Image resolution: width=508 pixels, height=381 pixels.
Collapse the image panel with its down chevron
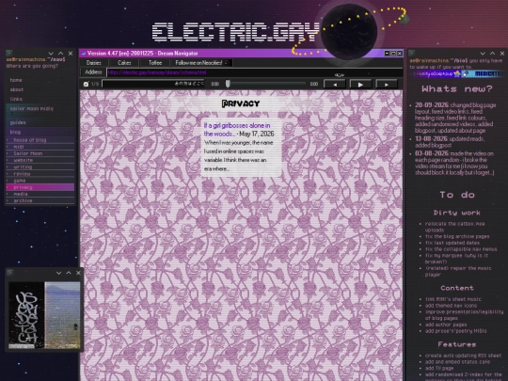click(x=58, y=273)
